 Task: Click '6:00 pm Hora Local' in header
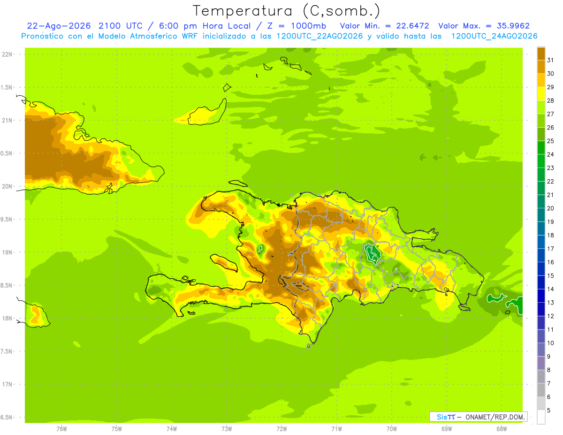coord(204,26)
